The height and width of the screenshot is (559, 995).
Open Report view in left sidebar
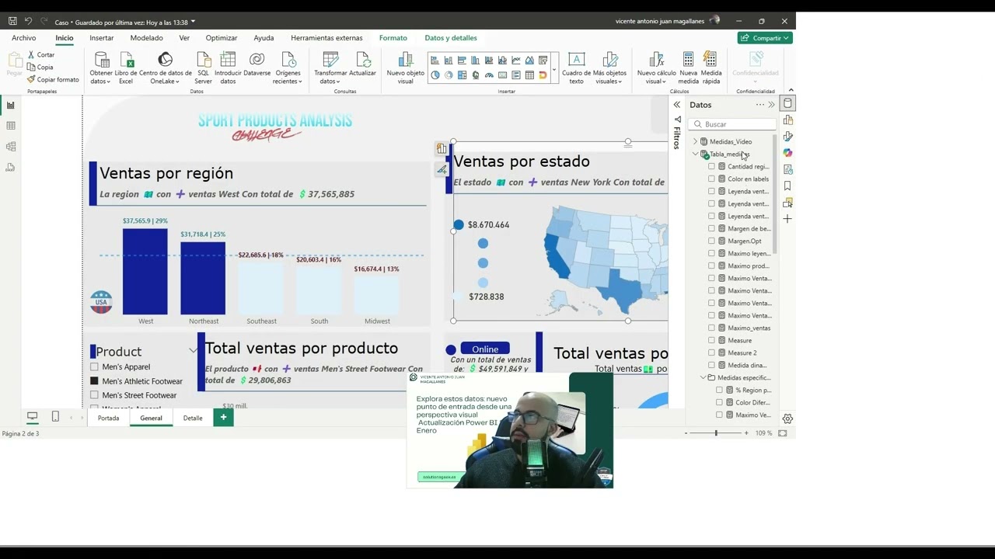pyautogui.click(x=10, y=106)
